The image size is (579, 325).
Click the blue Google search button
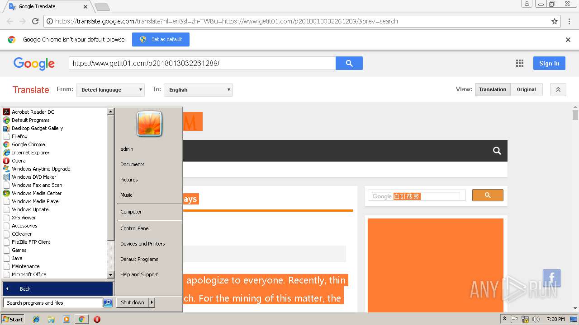click(349, 63)
